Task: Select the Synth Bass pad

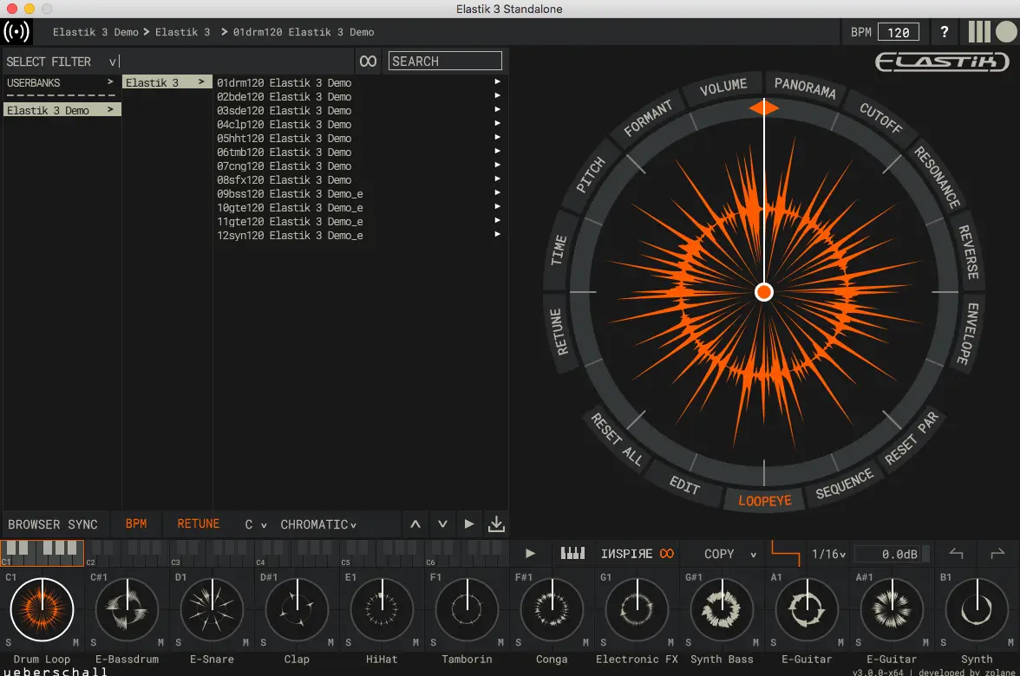Action: 722,610
